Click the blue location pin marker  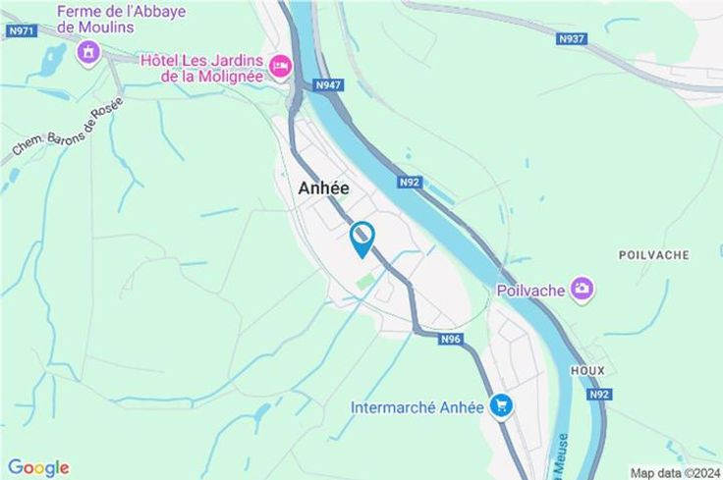pos(362,240)
